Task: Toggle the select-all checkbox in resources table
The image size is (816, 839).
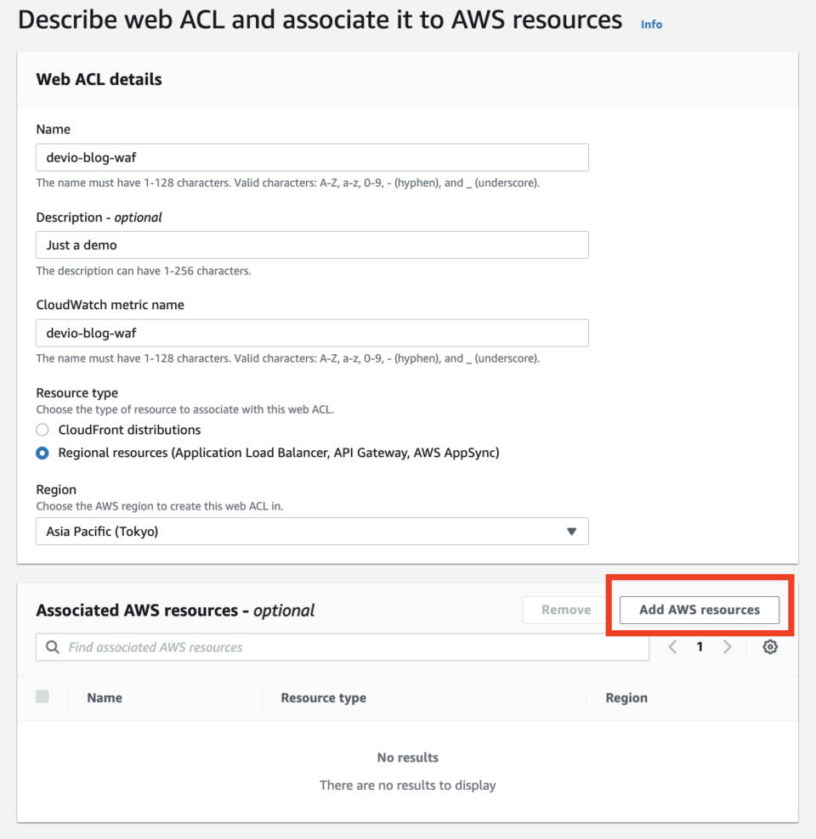Action: 42,696
